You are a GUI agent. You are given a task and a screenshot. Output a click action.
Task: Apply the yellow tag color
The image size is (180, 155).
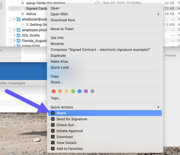(66, 91)
